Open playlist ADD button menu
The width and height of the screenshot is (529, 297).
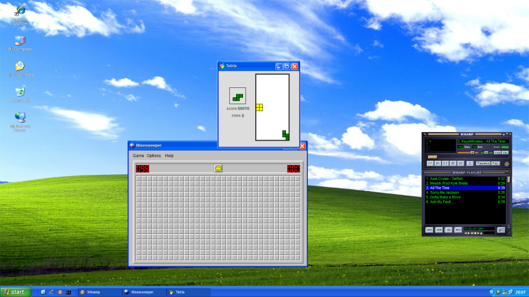tap(429, 230)
